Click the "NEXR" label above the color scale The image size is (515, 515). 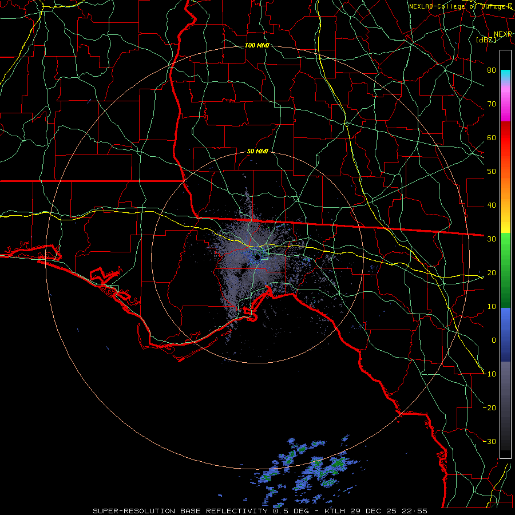tap(503, 34)
